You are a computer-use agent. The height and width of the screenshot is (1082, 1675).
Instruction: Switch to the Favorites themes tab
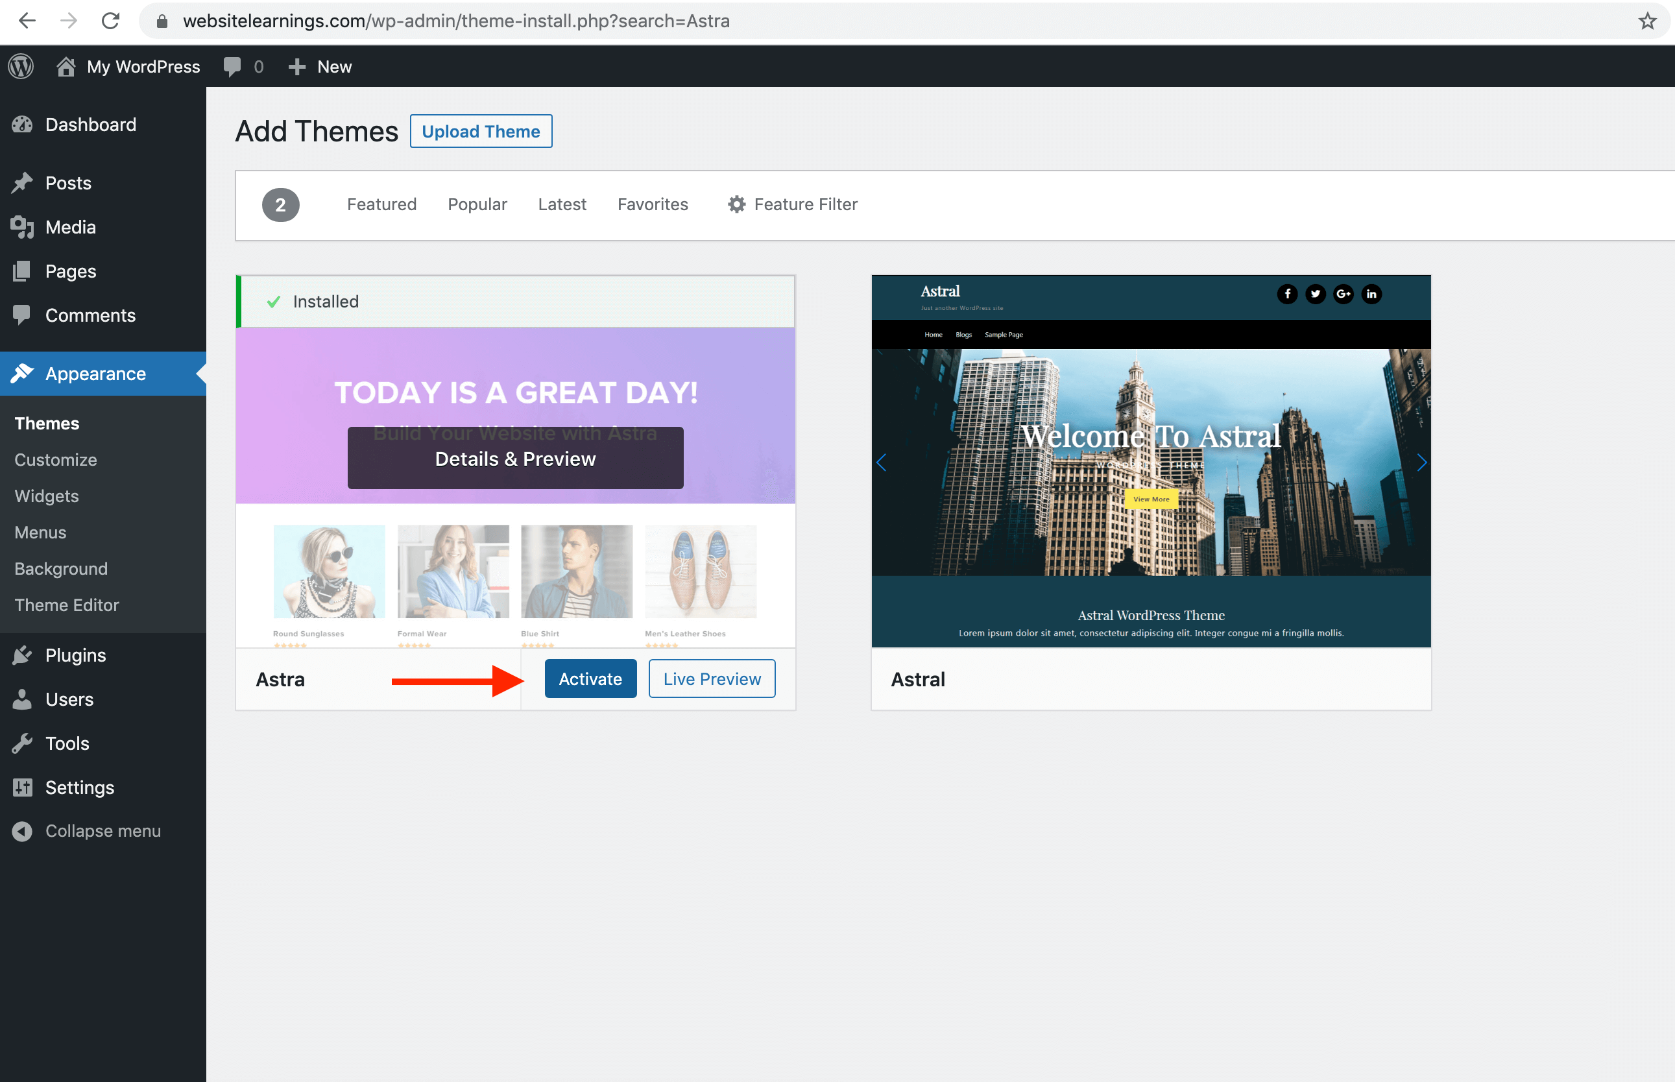653,204
